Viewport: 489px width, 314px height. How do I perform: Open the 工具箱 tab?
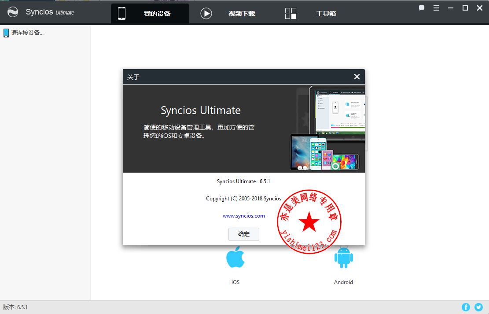[x=311, y=13]
